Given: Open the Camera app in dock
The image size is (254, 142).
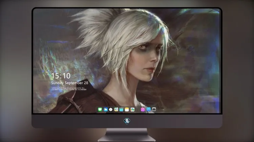Looking at the screenshot, I should pyautogui.click(x=154, y=109).
